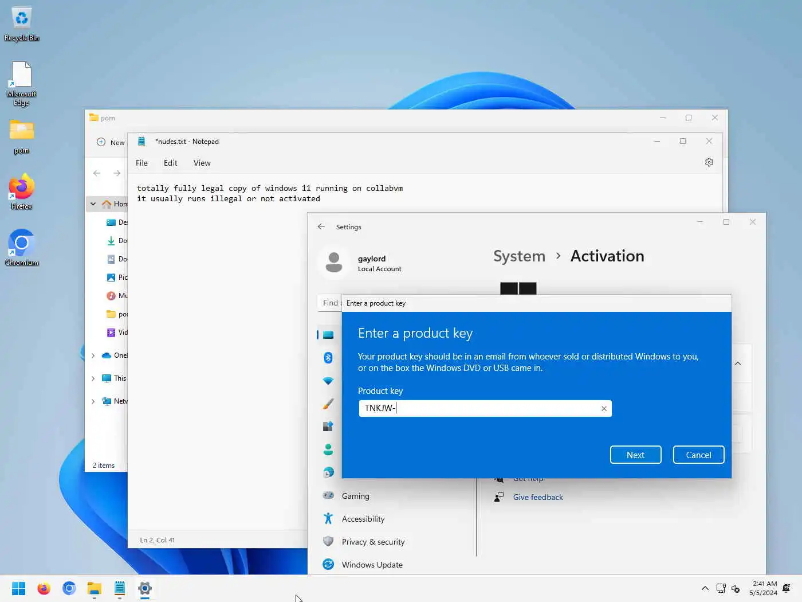Click the Settings back arrow
The image size is (802, 602).
321,226
